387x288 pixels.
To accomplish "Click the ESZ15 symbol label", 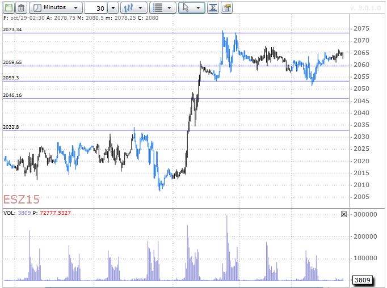I will pos(22,200).
